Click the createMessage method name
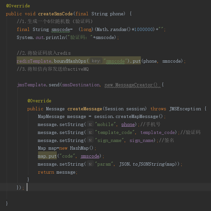Image resolution: width=211 pixels, height=211 pixels. coord(85,109)
